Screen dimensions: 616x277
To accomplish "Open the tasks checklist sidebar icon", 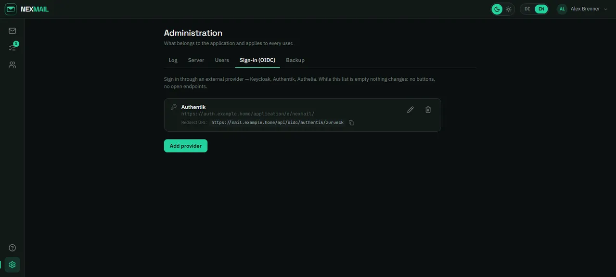I will [x=13, y=48].
